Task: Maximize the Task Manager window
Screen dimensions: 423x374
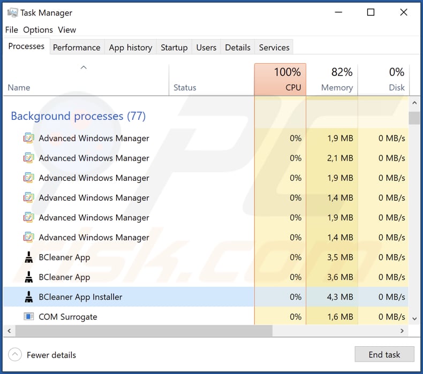Action: point(371,12)
